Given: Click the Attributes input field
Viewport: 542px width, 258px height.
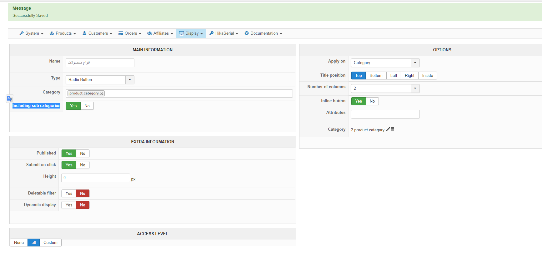Looking at the screenshot, I should 385,114.
